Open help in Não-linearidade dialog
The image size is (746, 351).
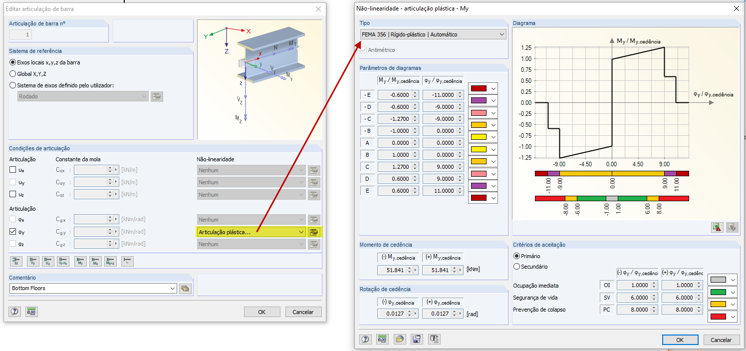[366, 339]
